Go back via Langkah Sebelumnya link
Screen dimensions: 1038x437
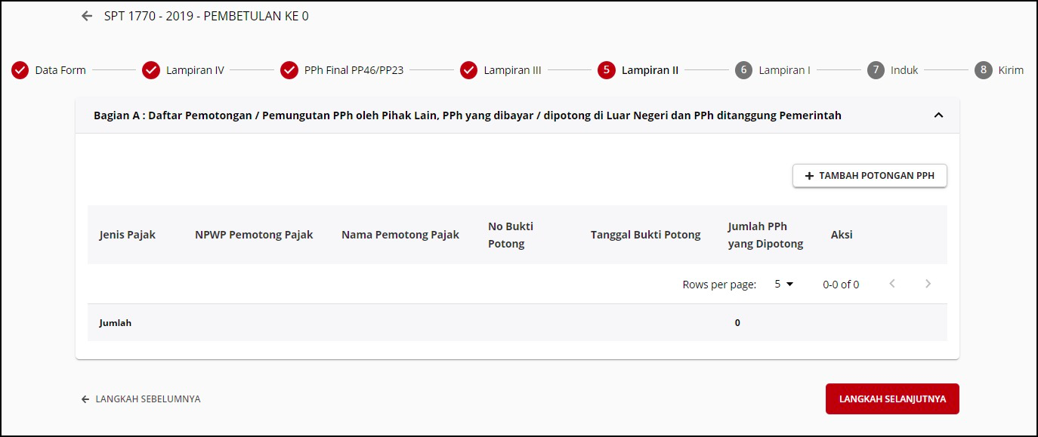(x=141, y=399)
